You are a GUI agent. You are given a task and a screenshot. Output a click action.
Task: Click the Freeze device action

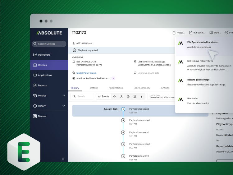point(179,33)
